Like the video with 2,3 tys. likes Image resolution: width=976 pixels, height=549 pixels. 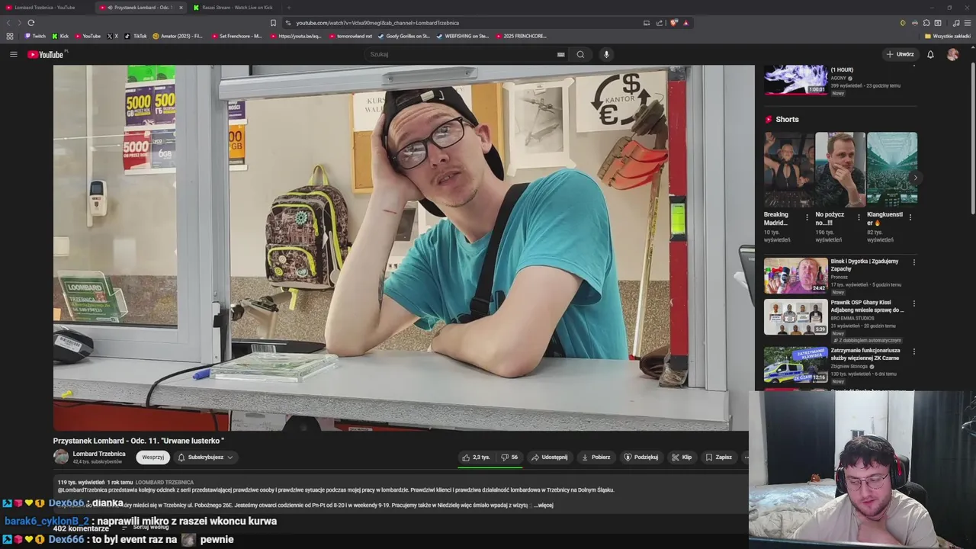point(476,457)
